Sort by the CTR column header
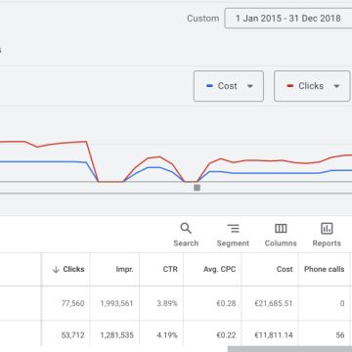This screenshot has width=352, height=352. (x=170, y=269)
